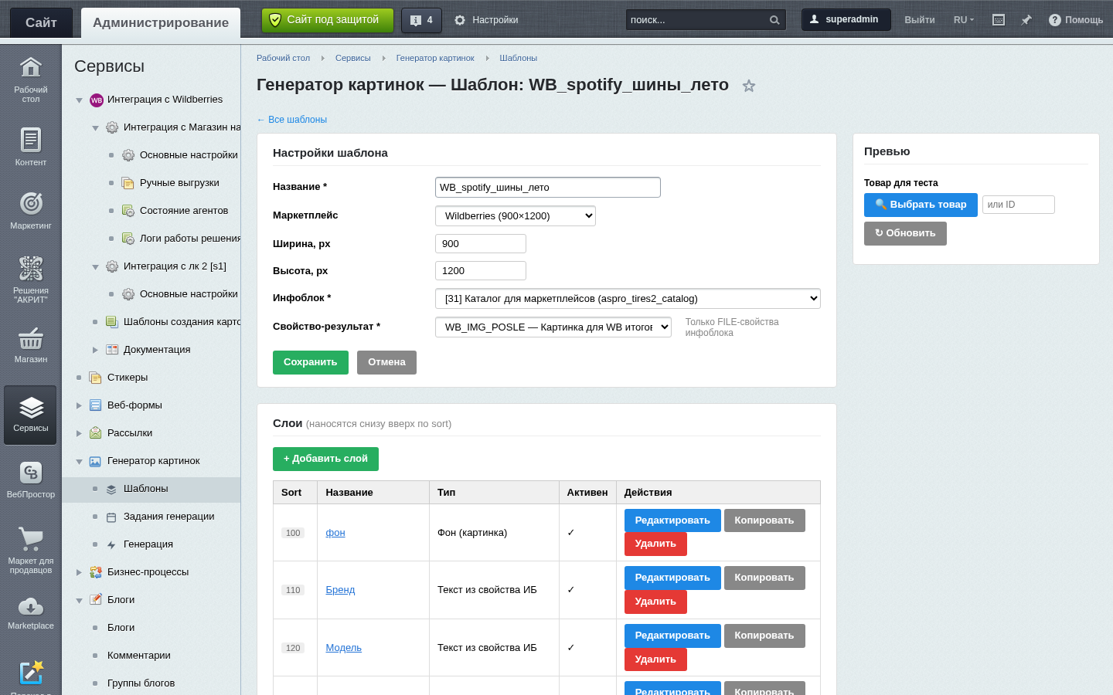Open notifications counter showing 4

click(421, 20)
